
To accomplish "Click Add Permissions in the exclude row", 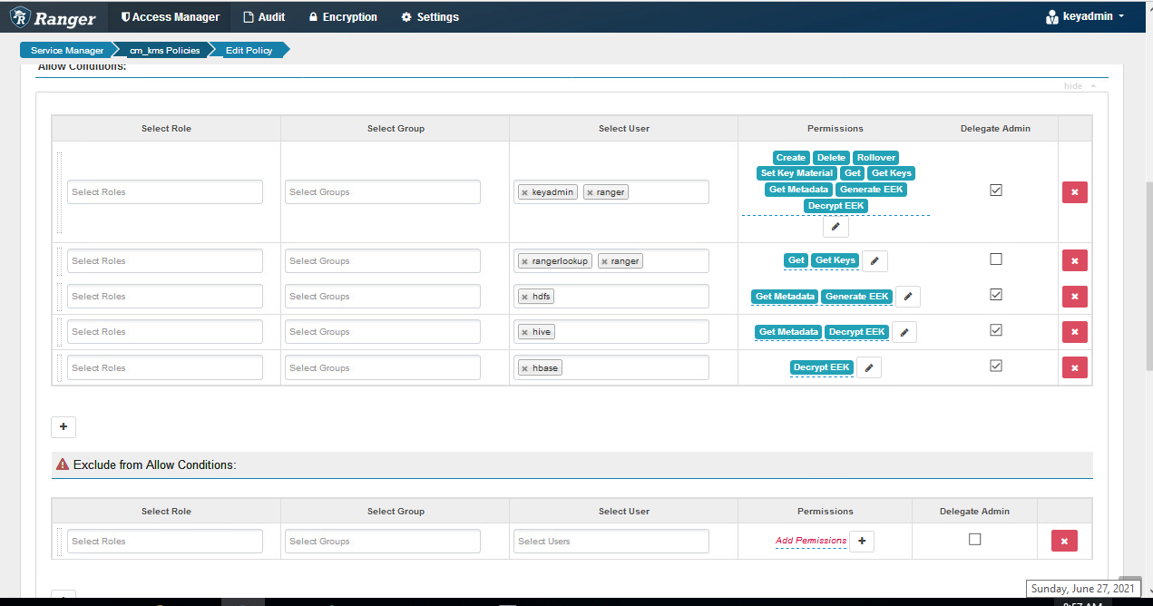I will (x=810, y=540).
